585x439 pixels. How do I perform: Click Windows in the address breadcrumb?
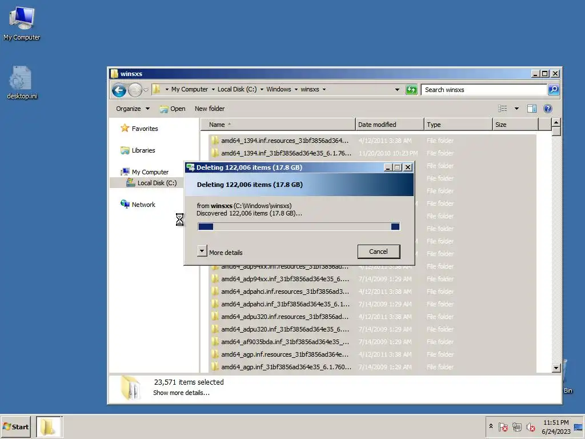pyautogui.click(x=279, y=89)
